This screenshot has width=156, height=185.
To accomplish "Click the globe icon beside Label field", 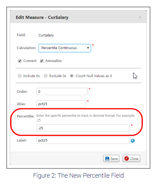I will (133, 141).
